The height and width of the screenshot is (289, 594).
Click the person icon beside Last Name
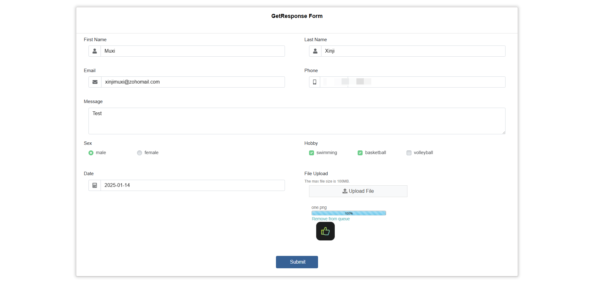pyautogui.click(x=315, y=51)
